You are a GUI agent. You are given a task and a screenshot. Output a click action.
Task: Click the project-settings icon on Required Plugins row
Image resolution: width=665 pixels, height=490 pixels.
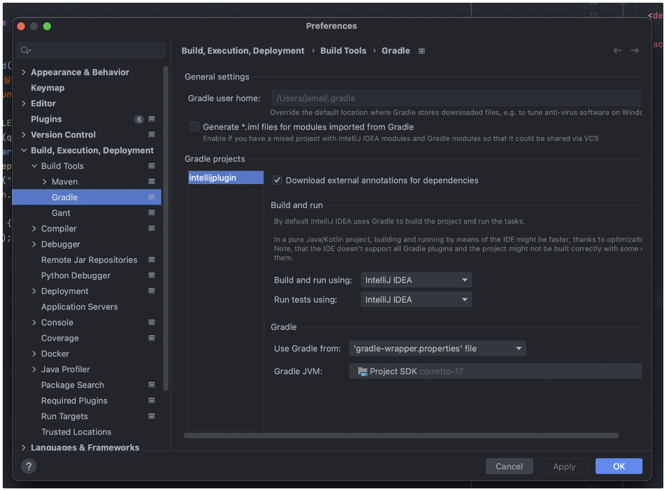click(x=152, y=401)
